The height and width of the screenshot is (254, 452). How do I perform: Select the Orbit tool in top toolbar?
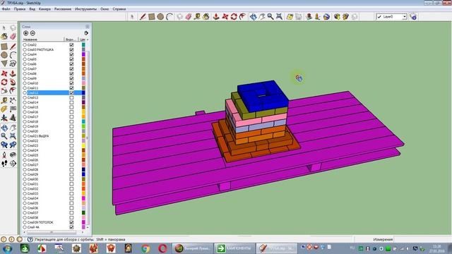tap(253, 17)
